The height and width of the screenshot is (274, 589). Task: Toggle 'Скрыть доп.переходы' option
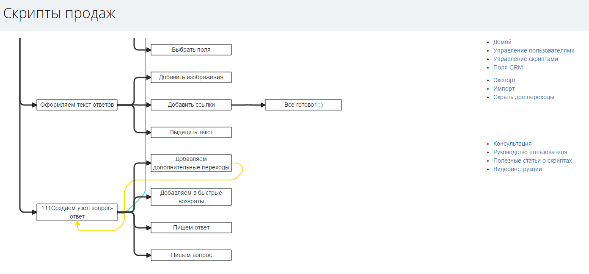tap(523, 97)
